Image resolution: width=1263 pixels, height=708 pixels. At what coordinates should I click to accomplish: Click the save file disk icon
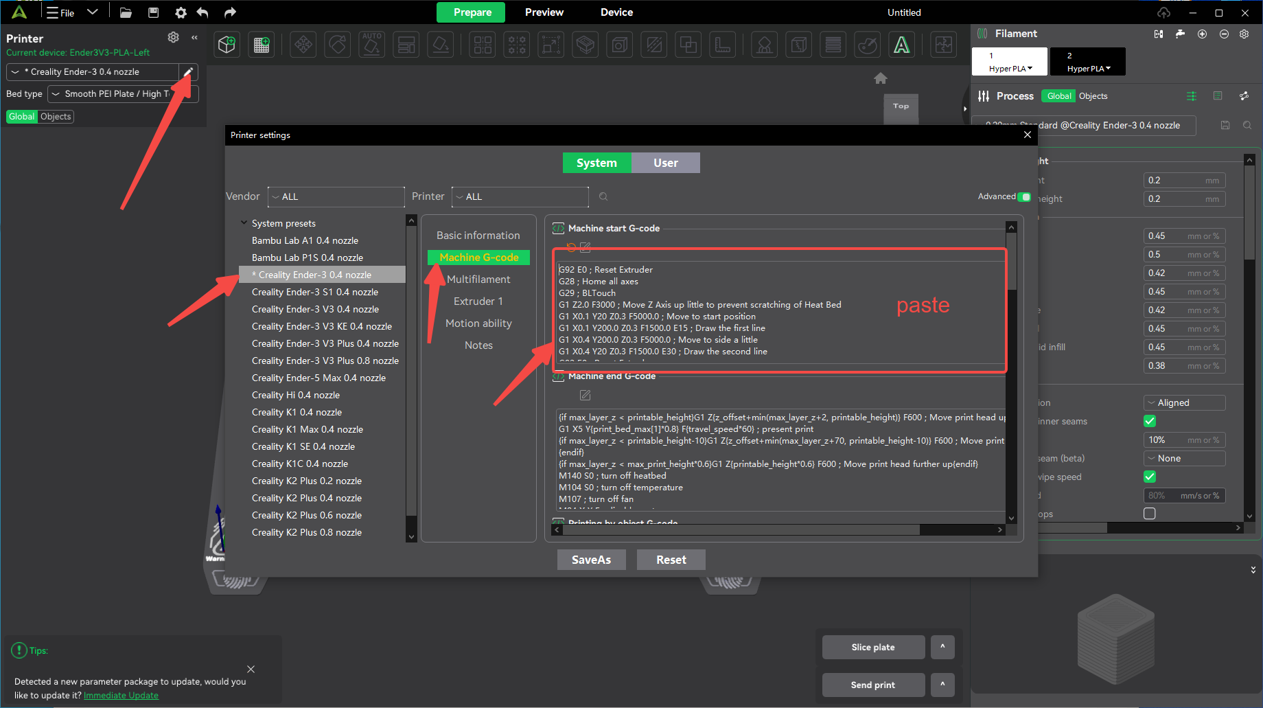click(153, 12)
